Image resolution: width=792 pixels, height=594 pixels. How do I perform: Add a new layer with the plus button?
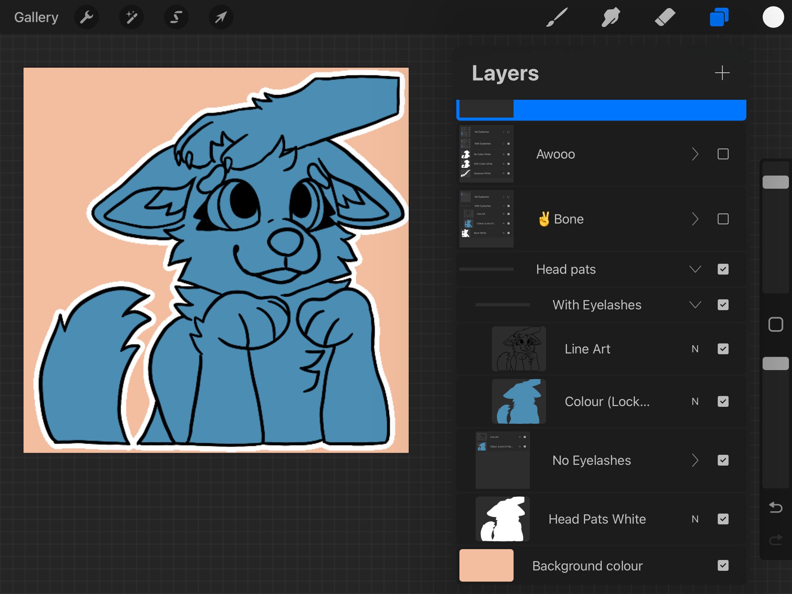pos(722,73)
